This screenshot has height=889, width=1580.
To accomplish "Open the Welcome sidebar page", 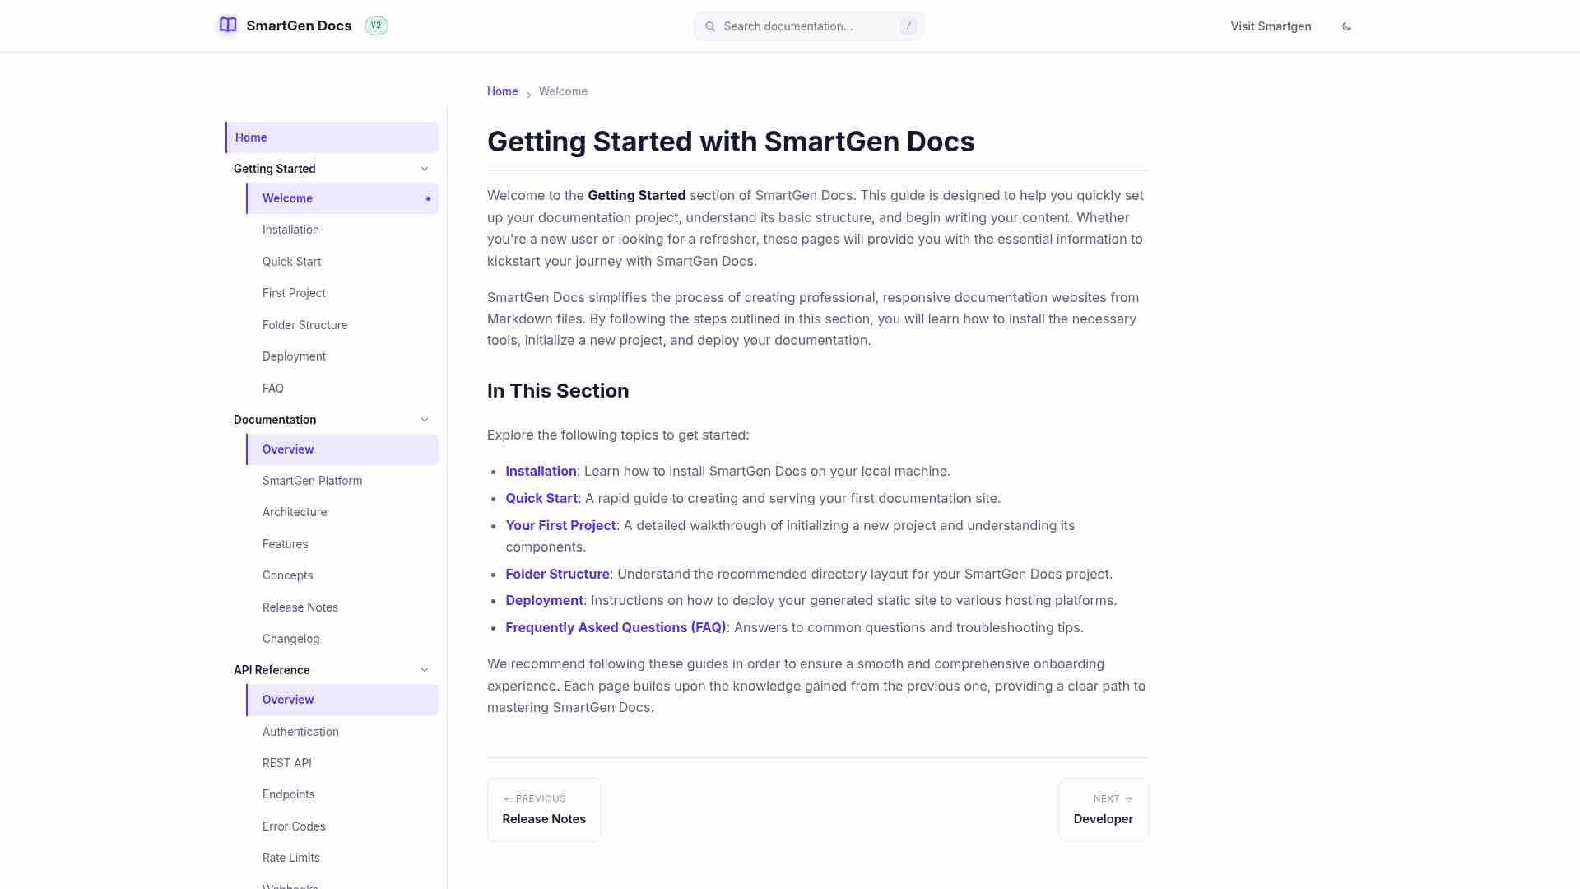I will [342, 198].
